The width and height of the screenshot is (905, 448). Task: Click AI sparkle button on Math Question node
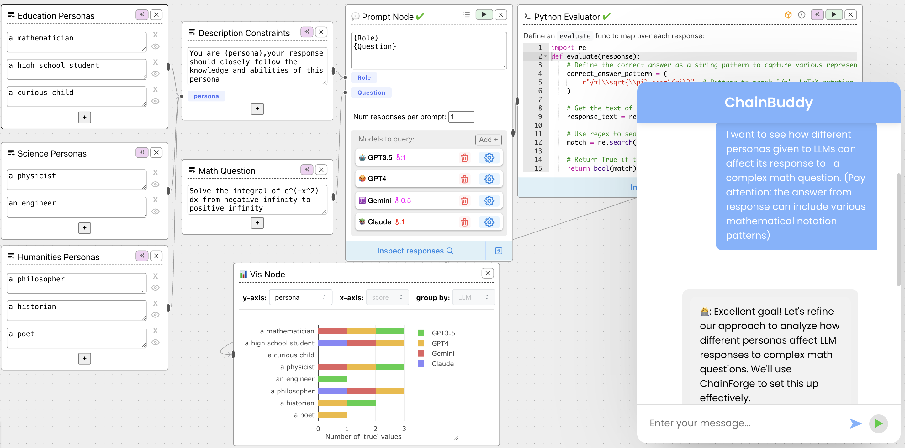307,170
